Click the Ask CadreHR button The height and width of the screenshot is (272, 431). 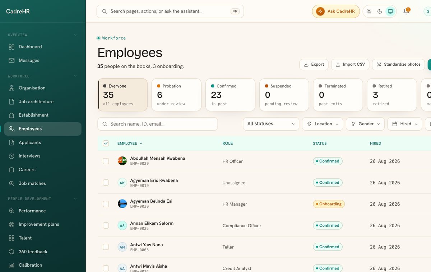336,11
